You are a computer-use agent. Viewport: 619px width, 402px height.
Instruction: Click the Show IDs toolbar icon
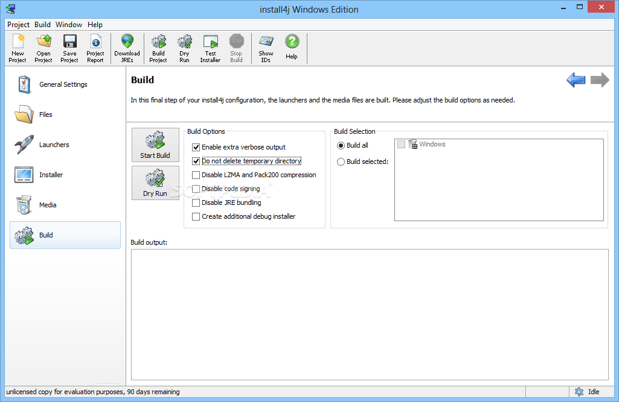[x=266, y=42]
